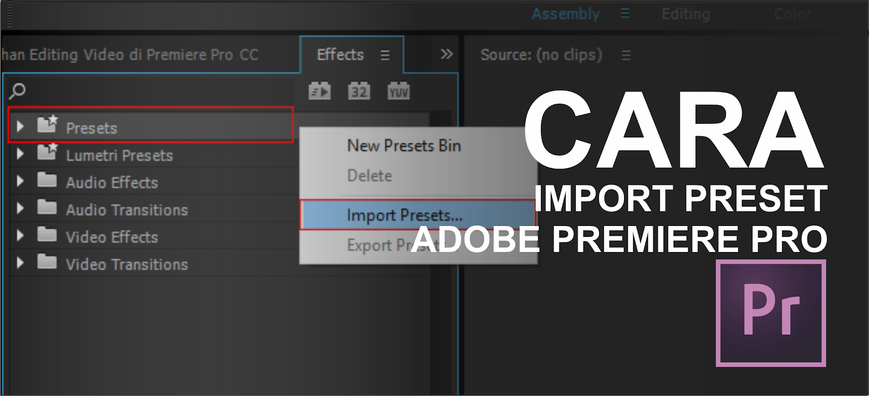Expand the Presets folder arrow
Viewport: 869px width, 396px height.
(x=20, y=127)
